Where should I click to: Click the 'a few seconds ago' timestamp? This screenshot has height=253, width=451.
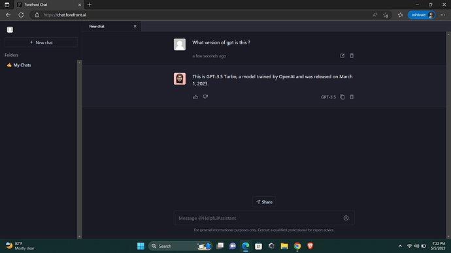(x=209, y=56)
